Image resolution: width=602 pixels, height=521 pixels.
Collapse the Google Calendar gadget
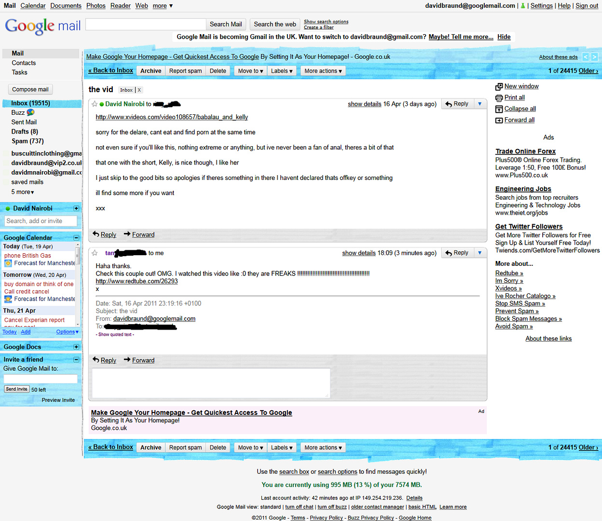(x=76, y=238)
